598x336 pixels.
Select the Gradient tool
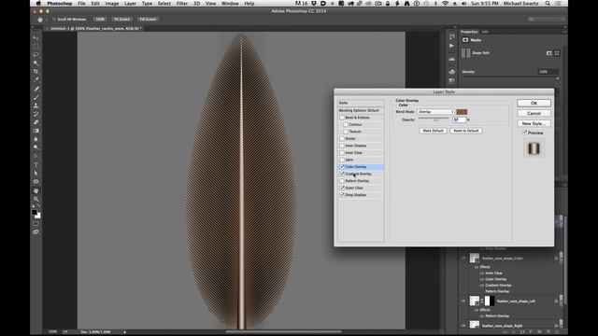(36, 131)
